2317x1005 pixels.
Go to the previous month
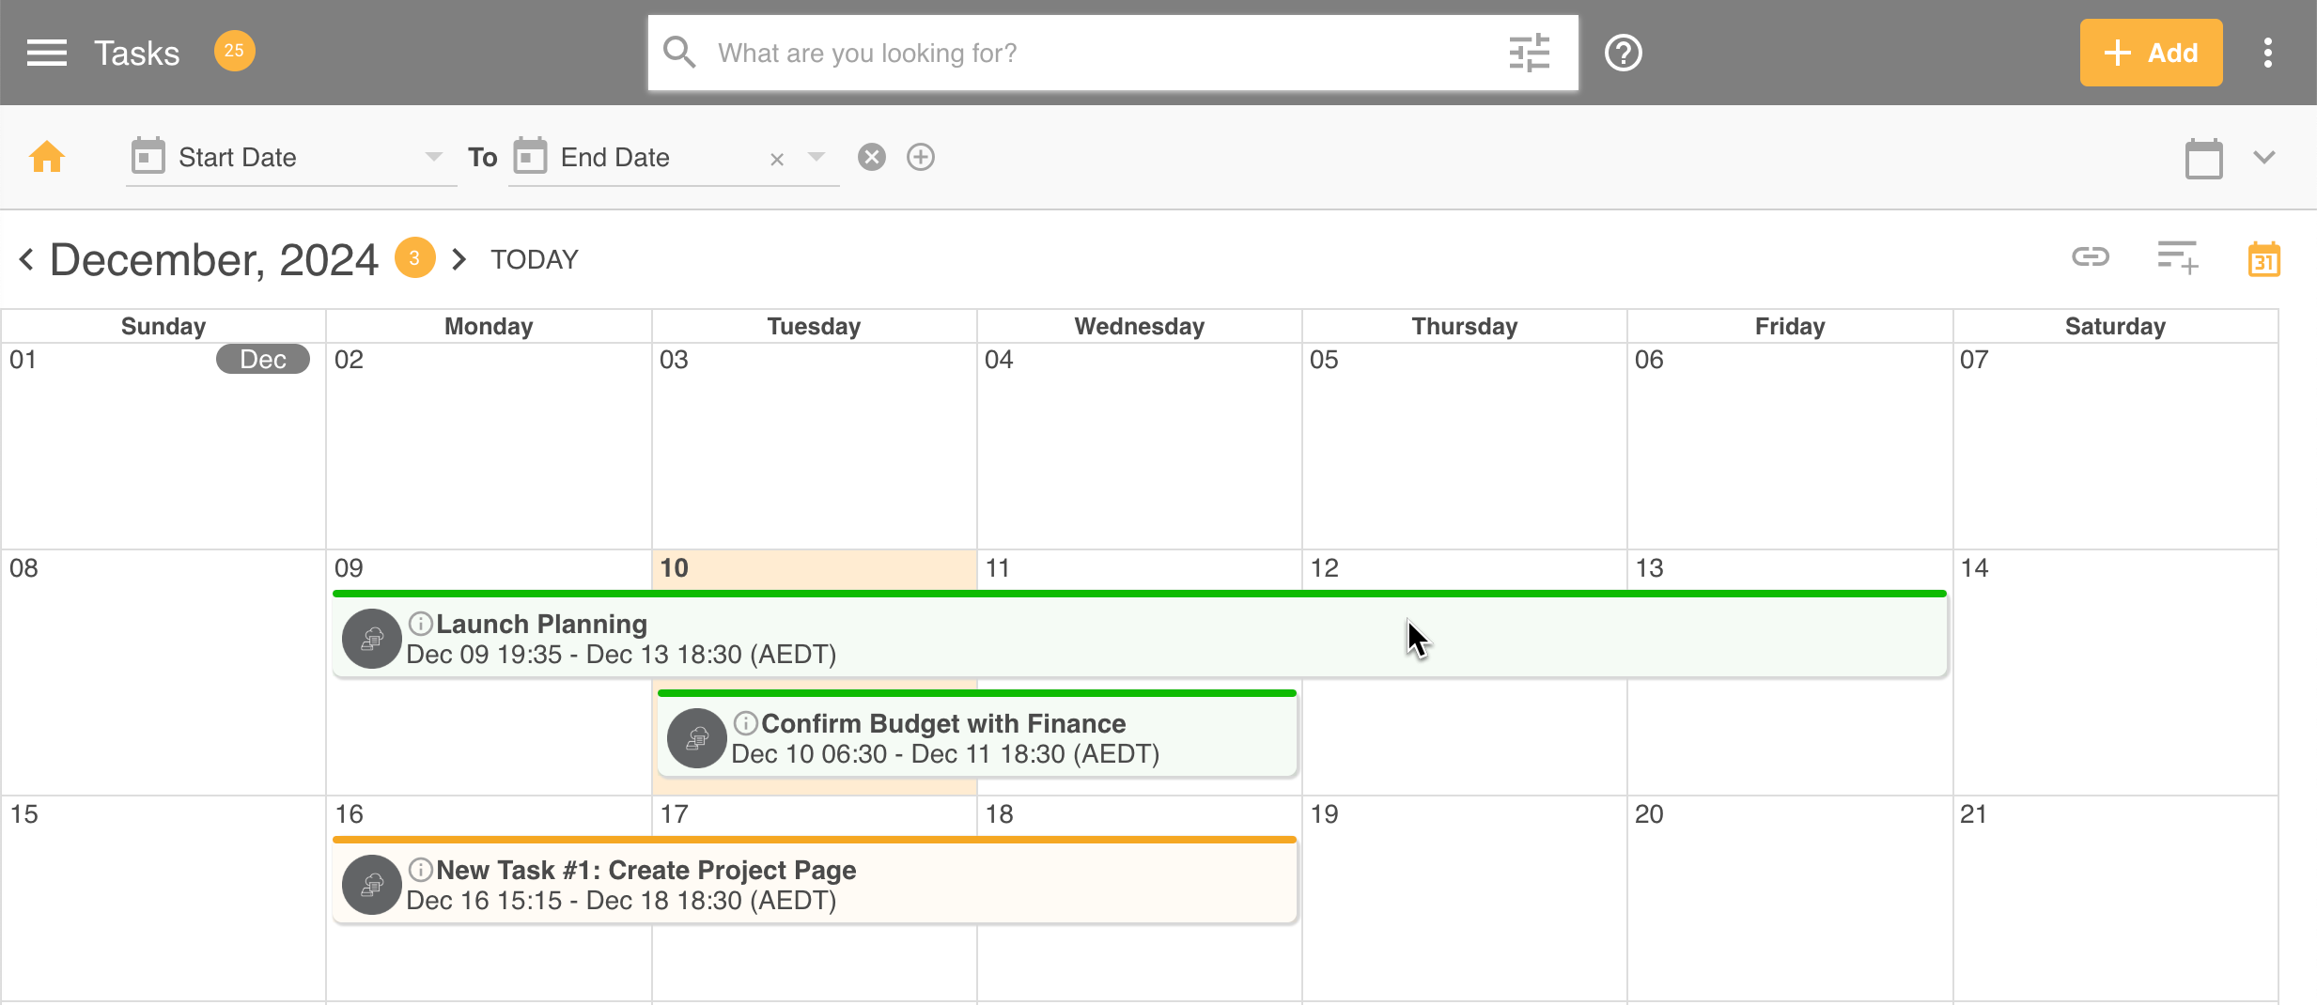(26, 259)
